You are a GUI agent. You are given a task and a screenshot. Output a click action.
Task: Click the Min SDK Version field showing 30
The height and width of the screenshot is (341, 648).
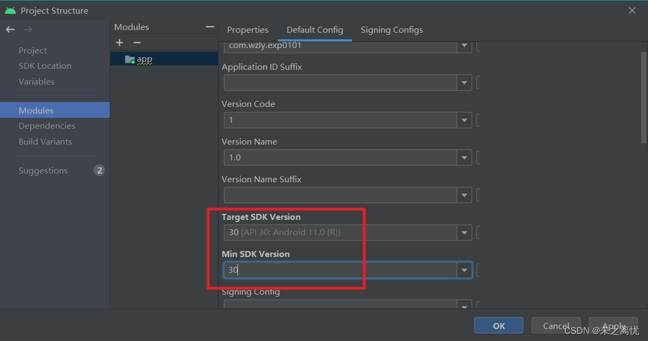point(341,270)
